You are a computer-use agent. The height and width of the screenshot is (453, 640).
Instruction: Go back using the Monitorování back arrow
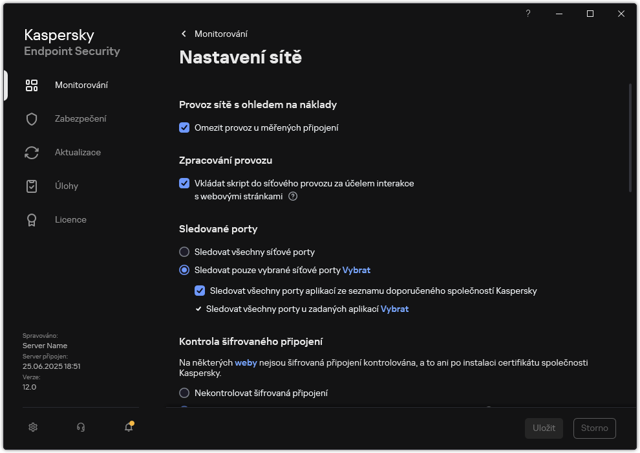coord(183,34)
